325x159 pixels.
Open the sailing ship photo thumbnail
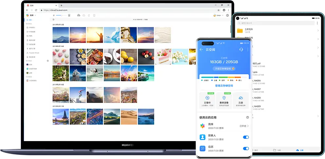[x=78, y=73]
